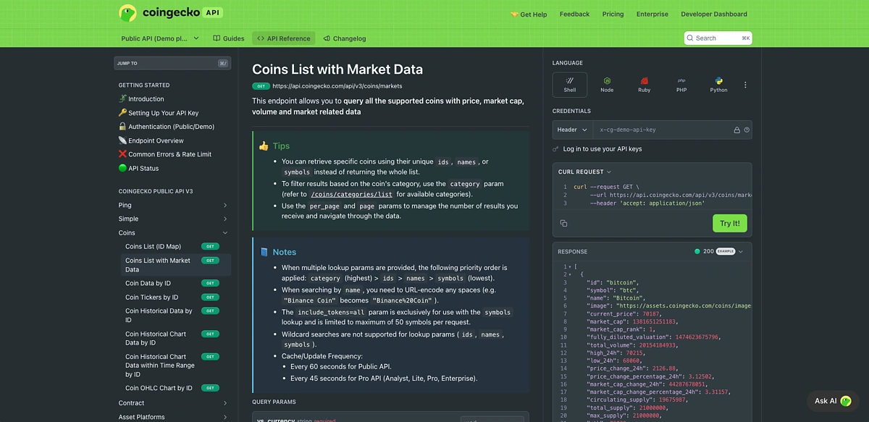Viewport: 869px width, 422px height.
Task: Select the Python language icon
Action: point(718,84)
